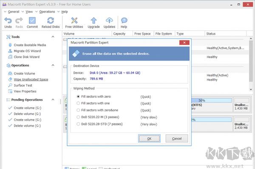Click Cancel in the erase dialog
The image size is (255, 169).
177,139
